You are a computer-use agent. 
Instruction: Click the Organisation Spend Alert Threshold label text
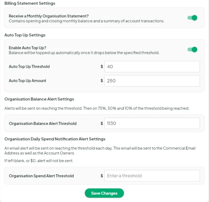pos(41,176)
